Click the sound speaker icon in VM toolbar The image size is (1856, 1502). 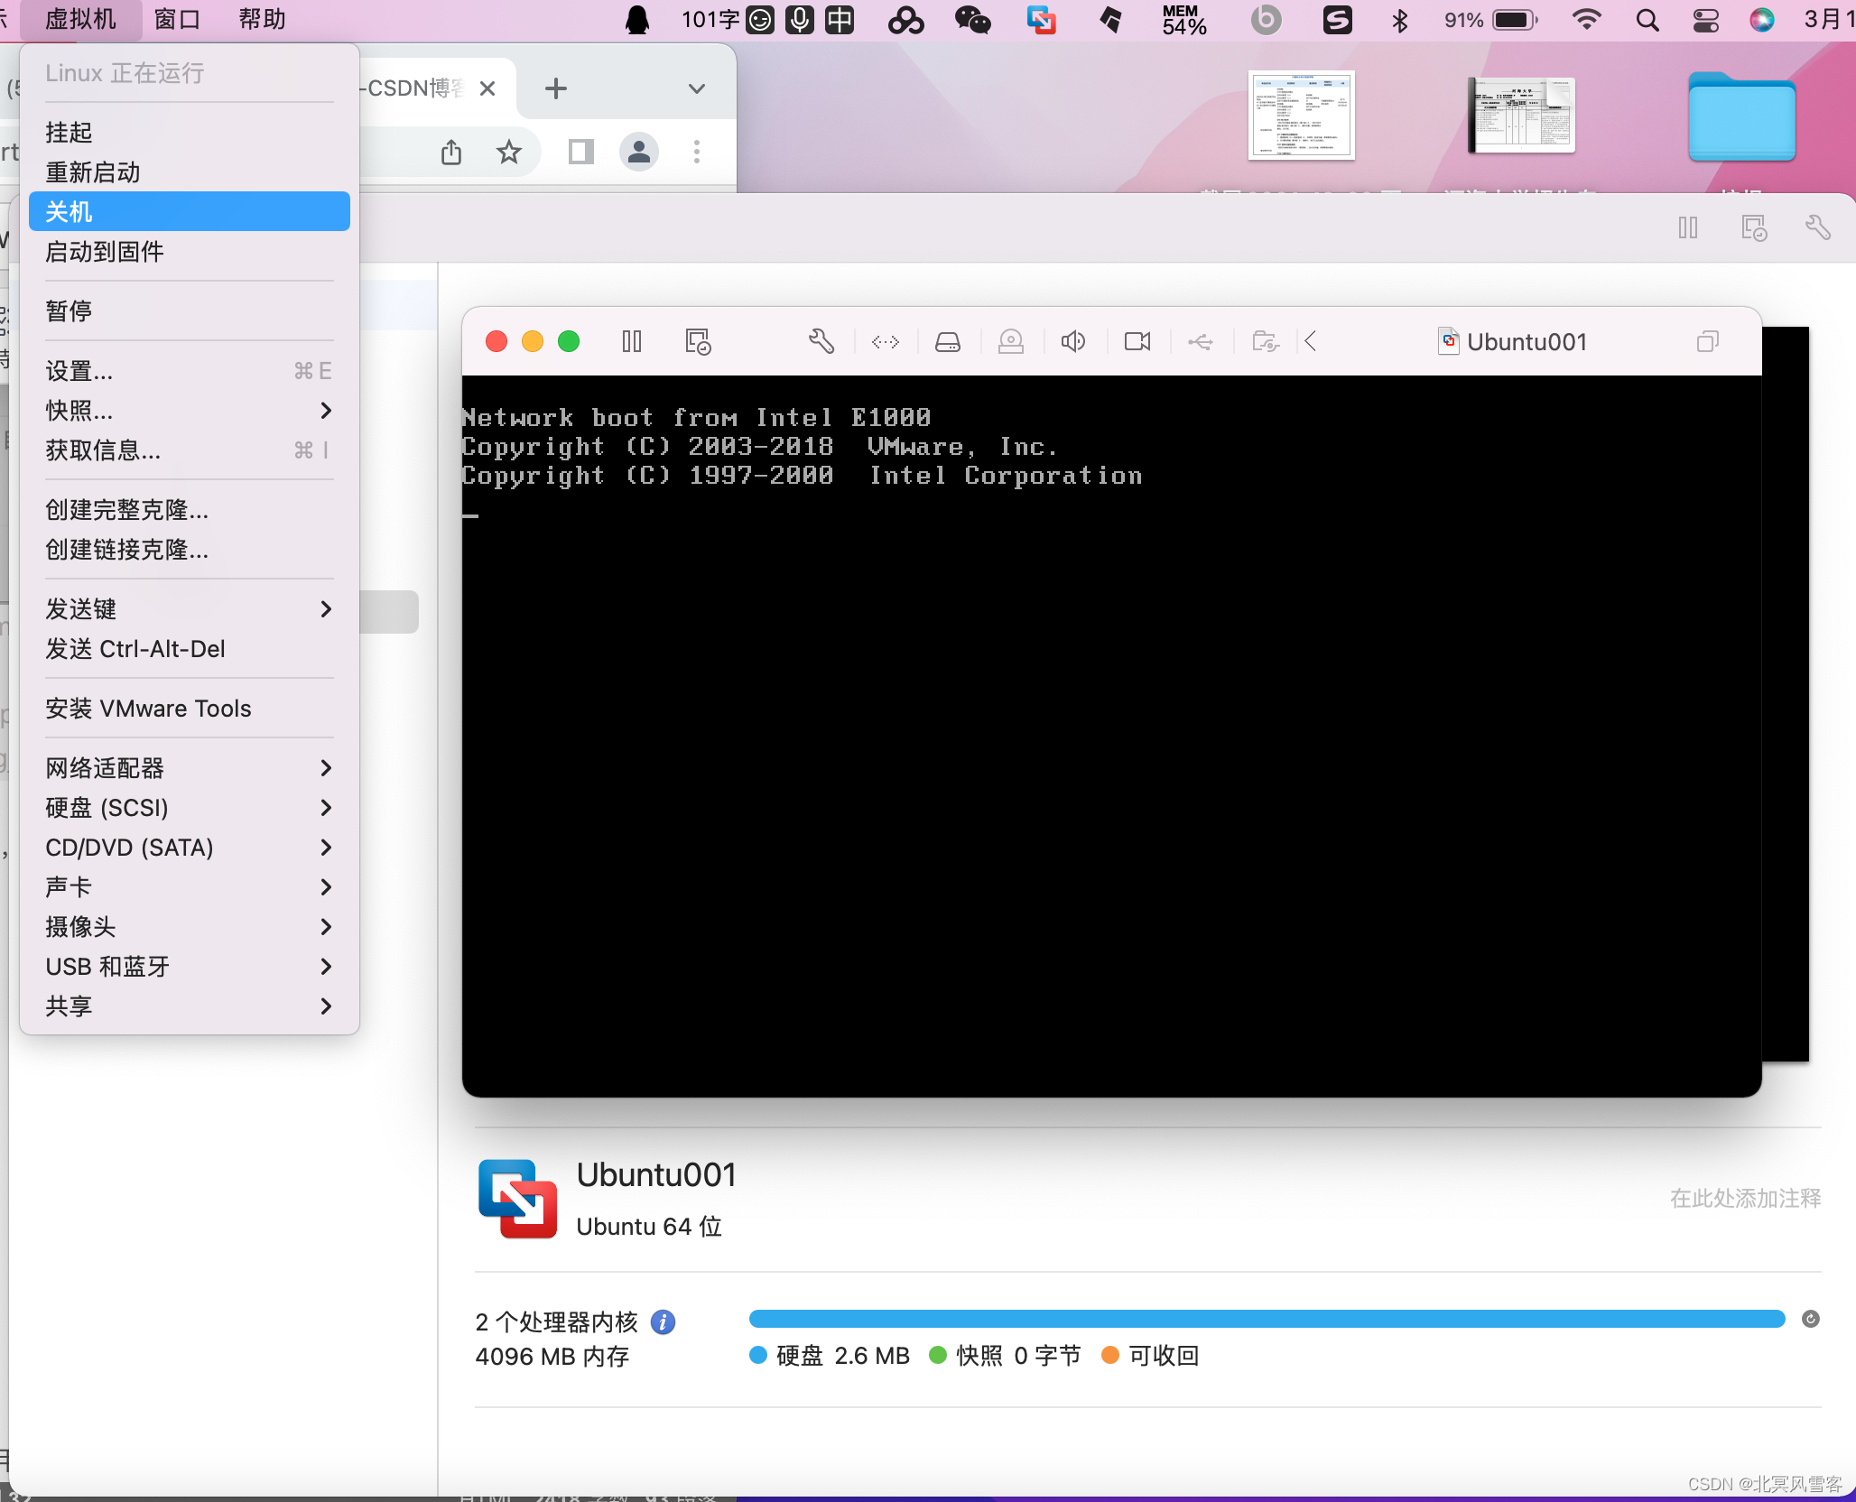pyautogui.click(x=1073, y=341)
